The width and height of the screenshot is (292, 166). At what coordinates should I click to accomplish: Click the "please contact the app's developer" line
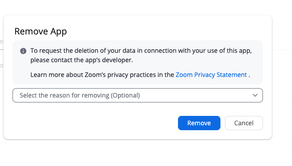(81, 60)
